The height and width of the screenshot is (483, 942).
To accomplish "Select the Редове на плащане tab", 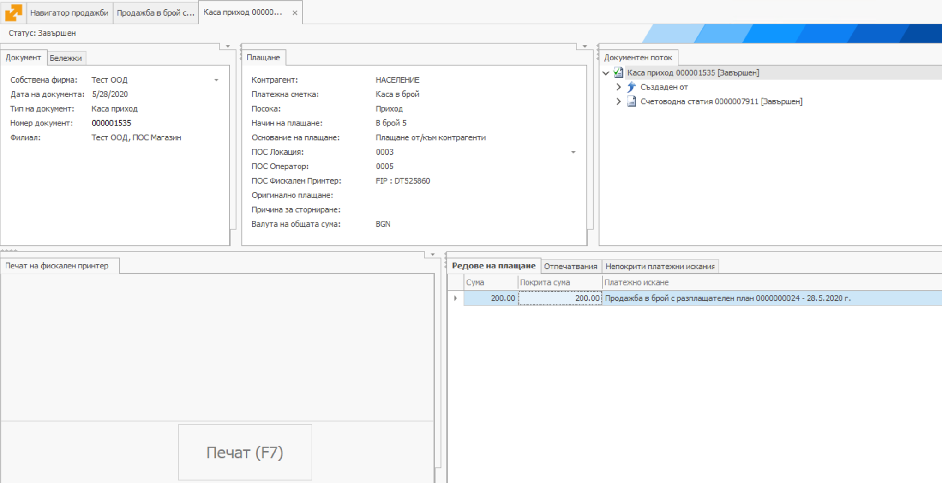I will coord(494,266).
